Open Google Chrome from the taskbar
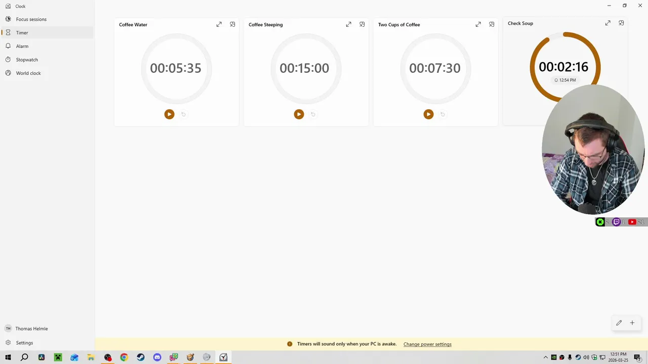The width and height of the screenshot is (648, 364). 124,357
